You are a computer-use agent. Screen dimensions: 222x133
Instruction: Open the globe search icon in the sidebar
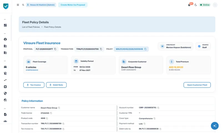pos(5,100)
